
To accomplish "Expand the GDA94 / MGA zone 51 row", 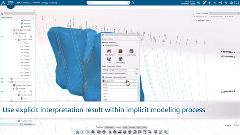I will click(x=194, y=20).
